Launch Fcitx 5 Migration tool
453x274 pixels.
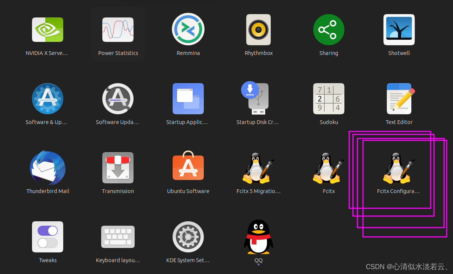coord(258,168)
